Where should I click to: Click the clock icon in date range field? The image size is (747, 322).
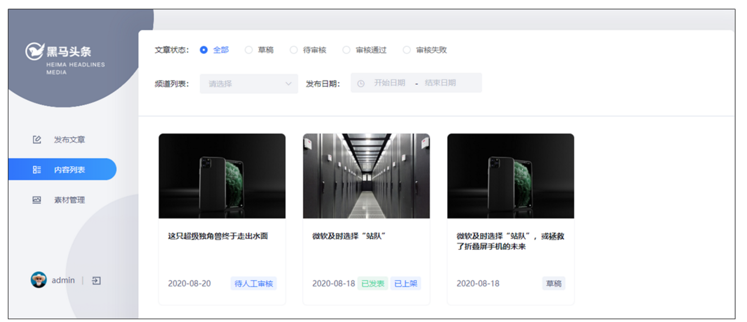click(x=361, y=83)
